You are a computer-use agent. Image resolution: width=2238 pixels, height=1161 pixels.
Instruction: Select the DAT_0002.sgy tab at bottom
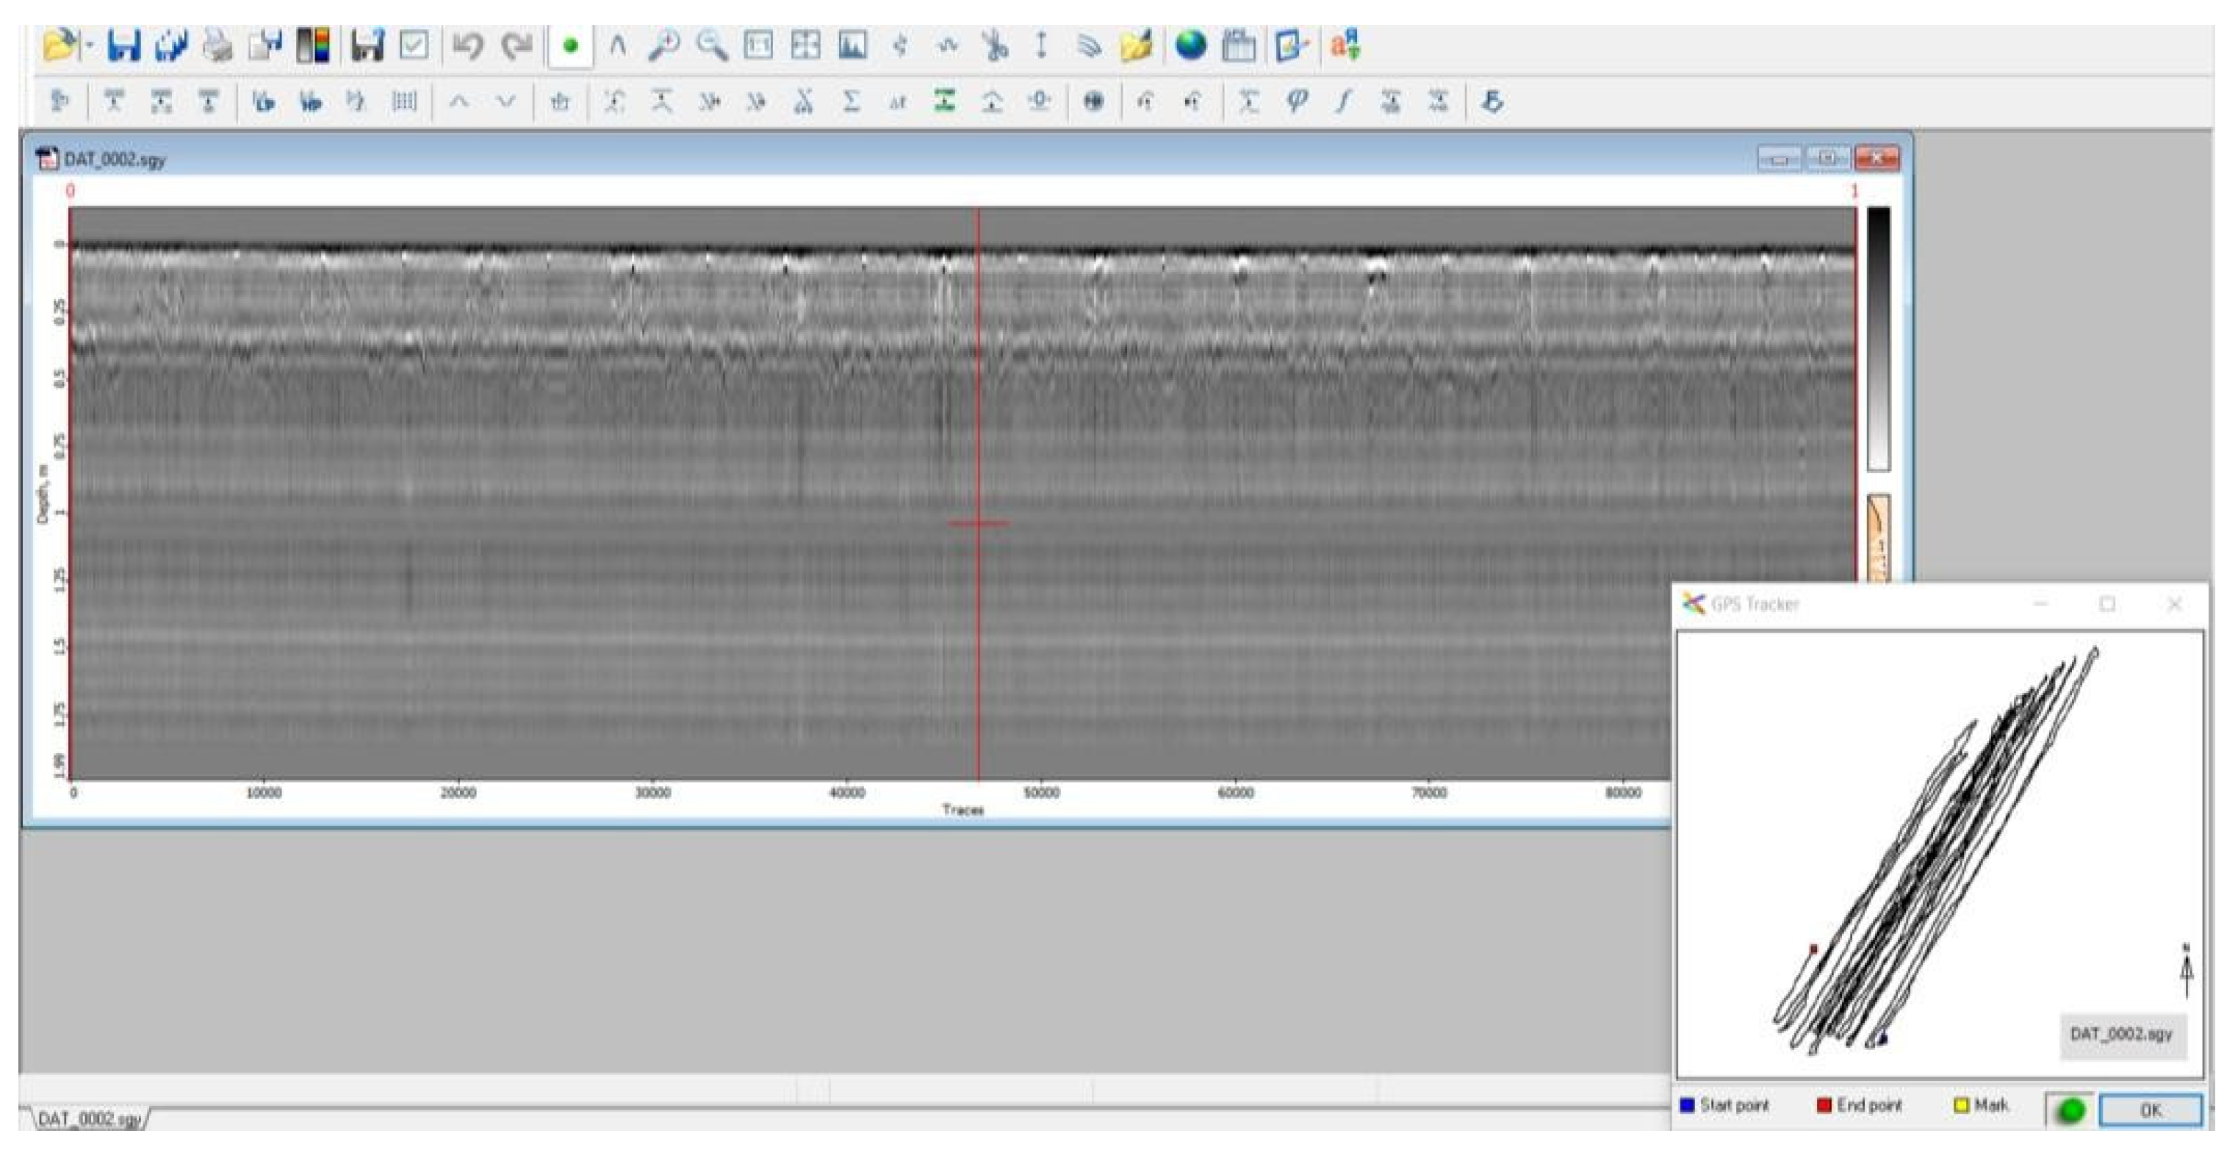(89, 1118)
